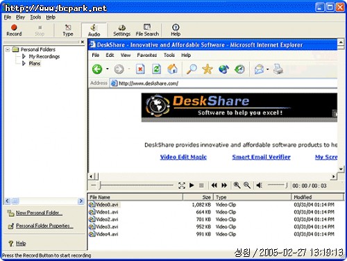Click the New Personal Folder link
The image size is (347, 261).
pyautogui.click(x=39, y=213)
